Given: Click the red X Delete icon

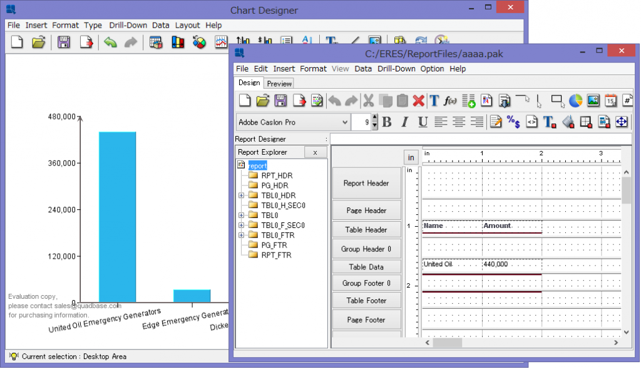Looking at the screenshot, I should click(418, 101).
